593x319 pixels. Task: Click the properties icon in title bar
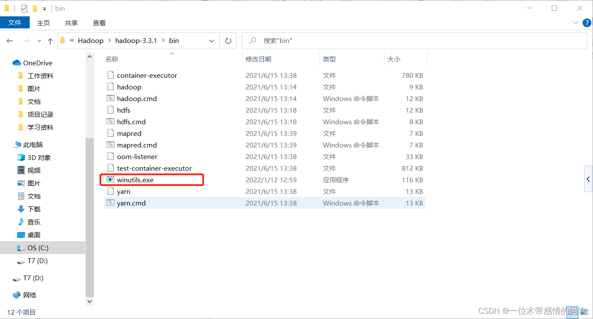click(24, 8)
